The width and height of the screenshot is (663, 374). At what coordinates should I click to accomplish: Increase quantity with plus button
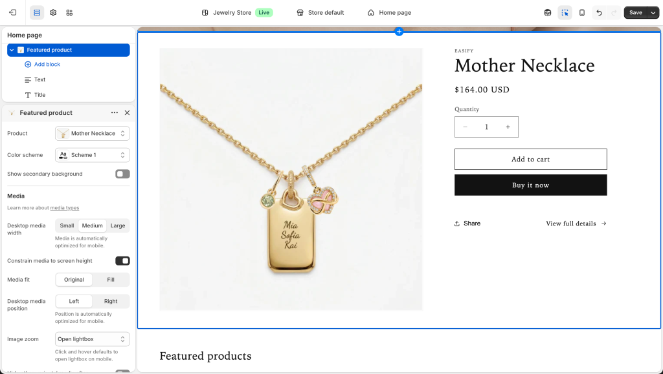pos(508,127)
